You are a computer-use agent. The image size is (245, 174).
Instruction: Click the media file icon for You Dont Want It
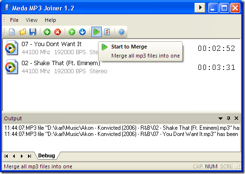(x=11, y=48)
